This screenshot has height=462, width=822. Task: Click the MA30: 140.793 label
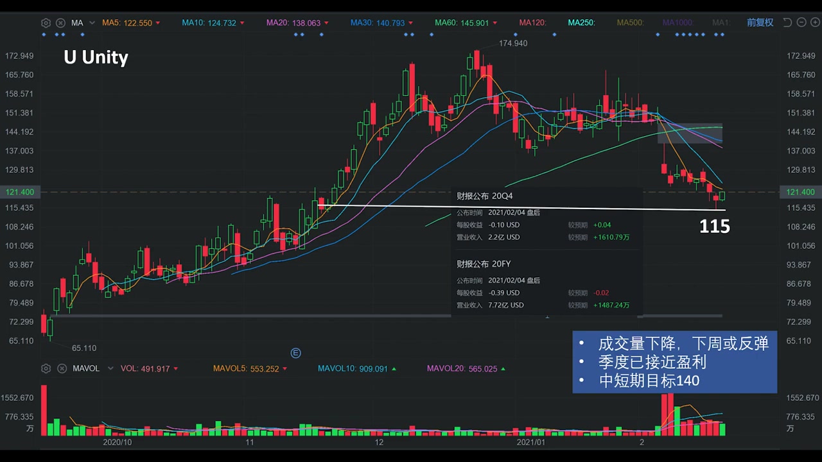point(378,23)
